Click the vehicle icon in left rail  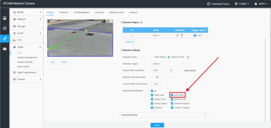pos(5,49)
